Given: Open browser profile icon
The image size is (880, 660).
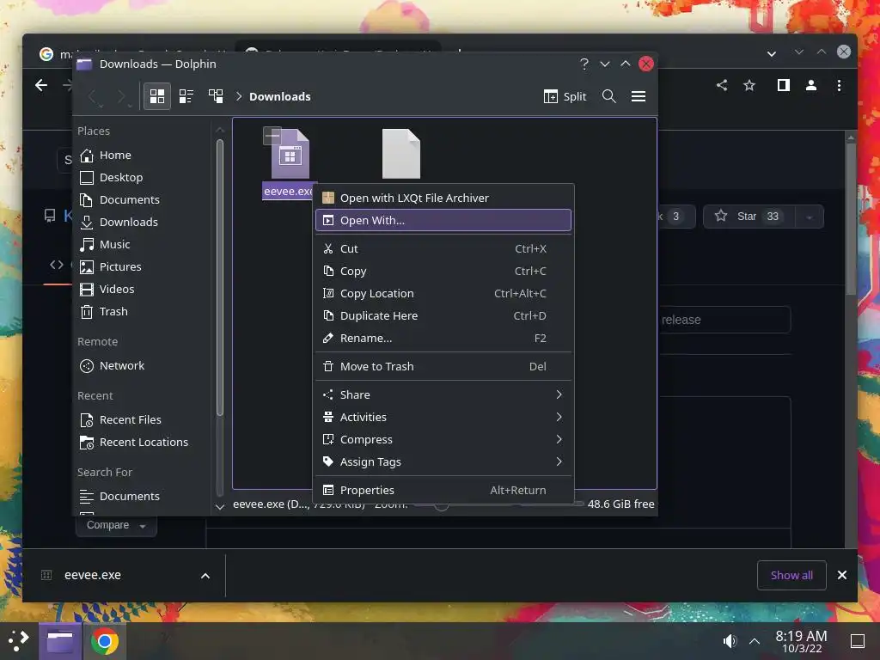Looking at the screenshot, I should coord(811,85).
